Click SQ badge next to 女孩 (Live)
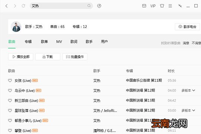This screenshot has height=134, width=201. pyautogui.click(x=35, y=80)
